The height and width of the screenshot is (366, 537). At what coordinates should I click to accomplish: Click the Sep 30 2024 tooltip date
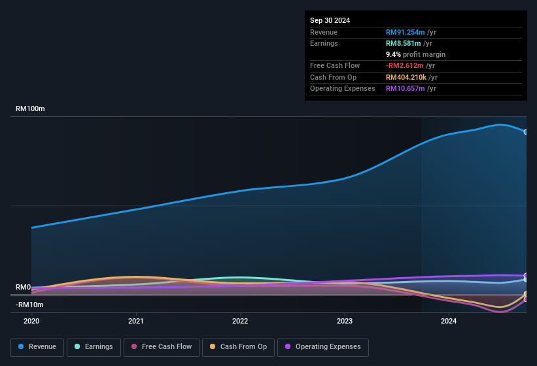tap(330, 20)
